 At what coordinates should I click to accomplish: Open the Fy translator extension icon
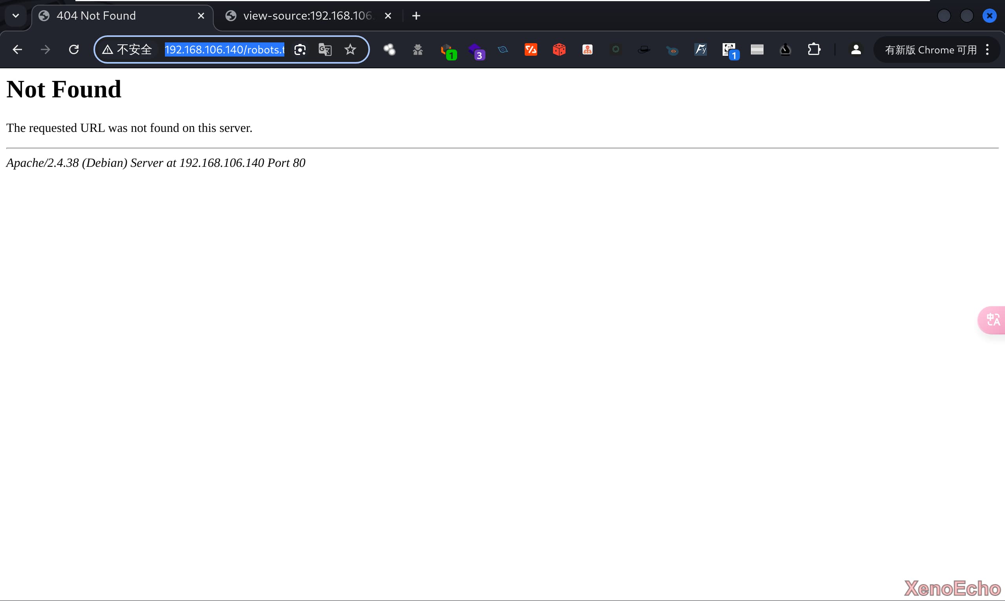(700, 50)
